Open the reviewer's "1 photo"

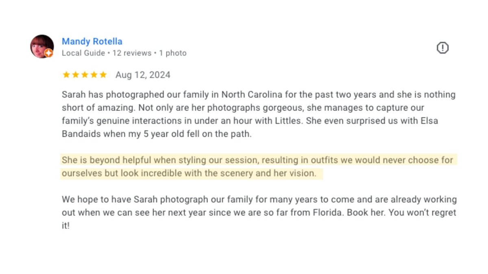[173, 53]
